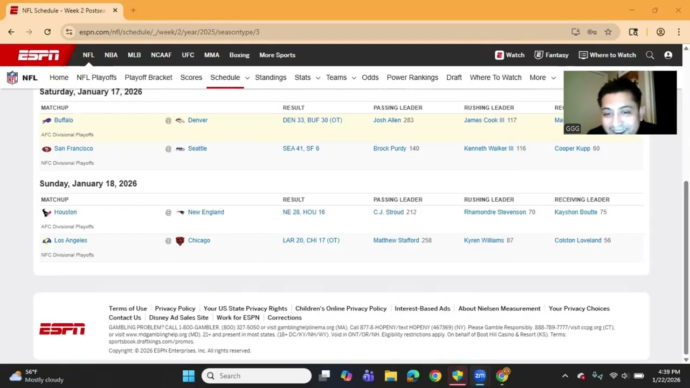Reload the page with refresh icon
Viewport: 690px width, 388px height.
tap(47, 32)
